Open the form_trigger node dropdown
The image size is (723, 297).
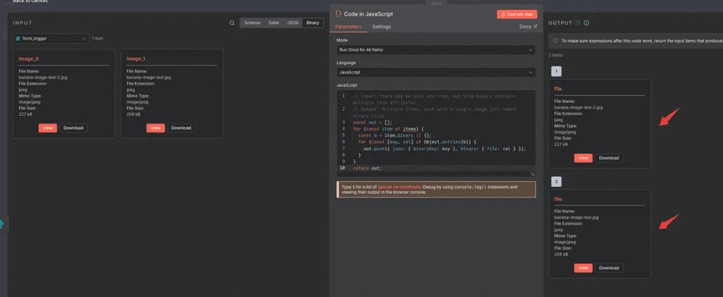(51, 38)
